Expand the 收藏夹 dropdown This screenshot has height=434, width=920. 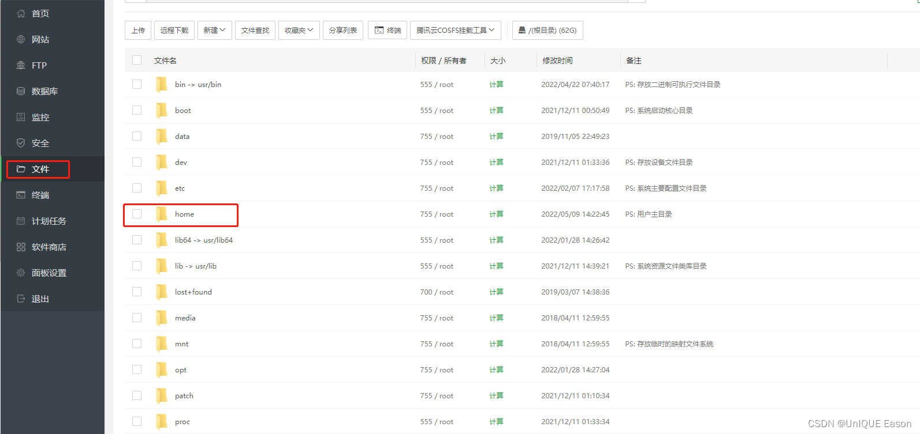click(x=299, y=30)
